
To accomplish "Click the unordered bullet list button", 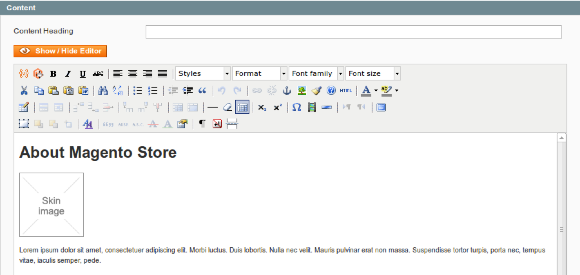I will [x=138, y=90].
